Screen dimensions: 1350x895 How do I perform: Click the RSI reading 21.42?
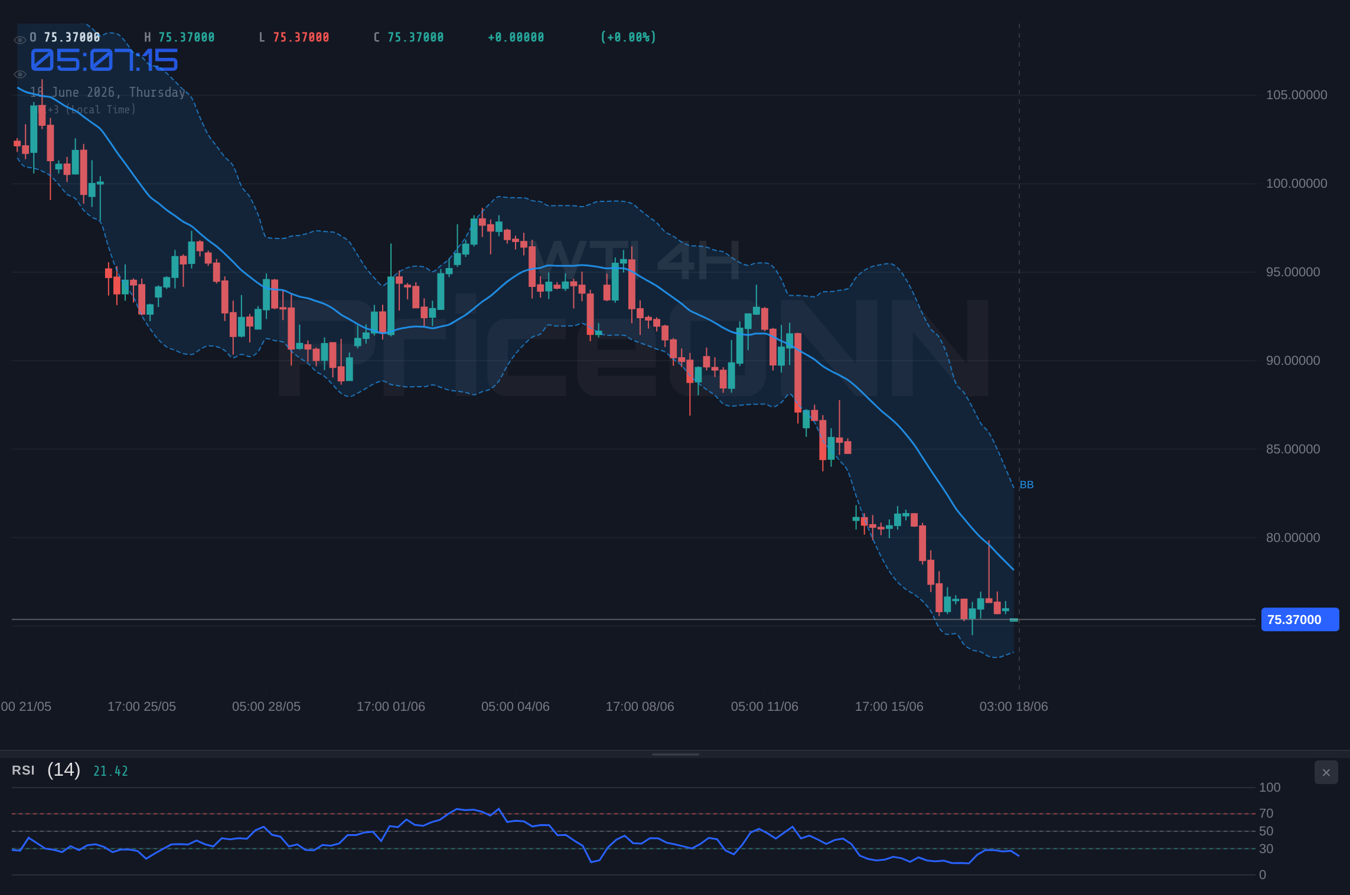coord(110,771)
